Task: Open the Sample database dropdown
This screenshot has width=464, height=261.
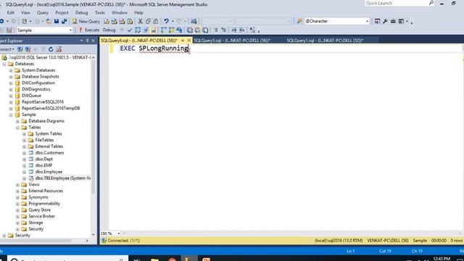Action: [70, 30]
